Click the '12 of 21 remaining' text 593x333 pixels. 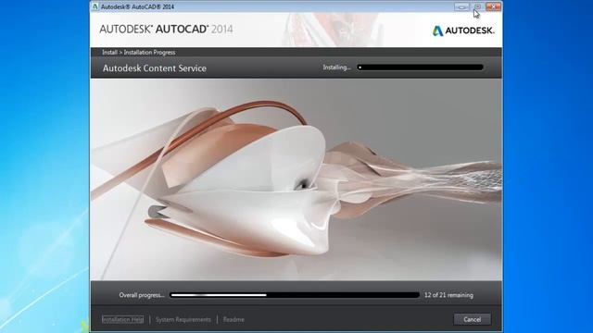click(x=448, y=295)
